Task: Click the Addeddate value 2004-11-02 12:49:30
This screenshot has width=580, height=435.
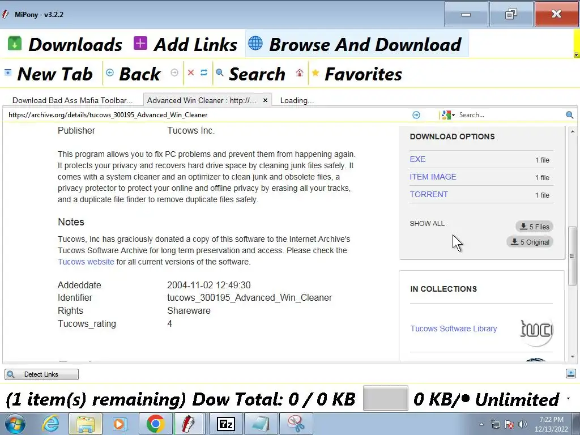Action: (209, 285)
